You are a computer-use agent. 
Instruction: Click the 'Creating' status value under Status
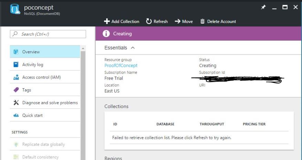coord(208,66)
